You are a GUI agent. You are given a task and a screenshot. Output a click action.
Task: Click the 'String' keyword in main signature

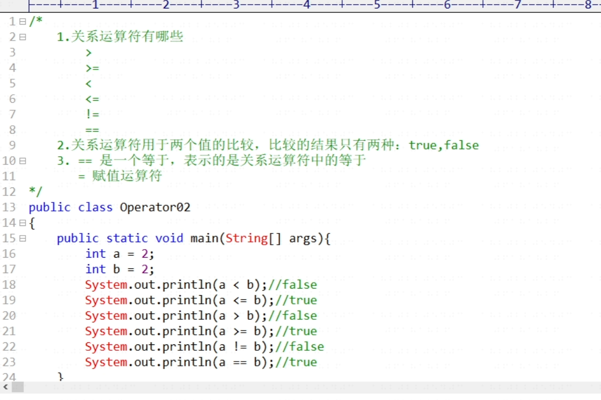(246, 238)
